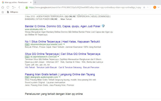Click the Google search URL in address bar
Viewport: 161px width, 101px height.
85,7
